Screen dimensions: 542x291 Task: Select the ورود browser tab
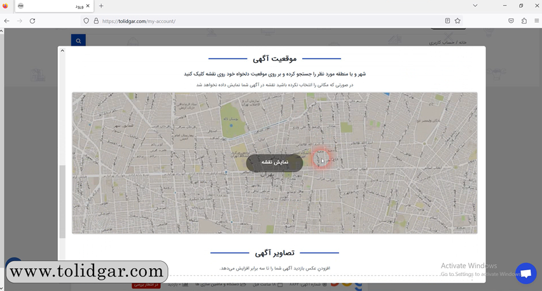click(x=54, y=6)
